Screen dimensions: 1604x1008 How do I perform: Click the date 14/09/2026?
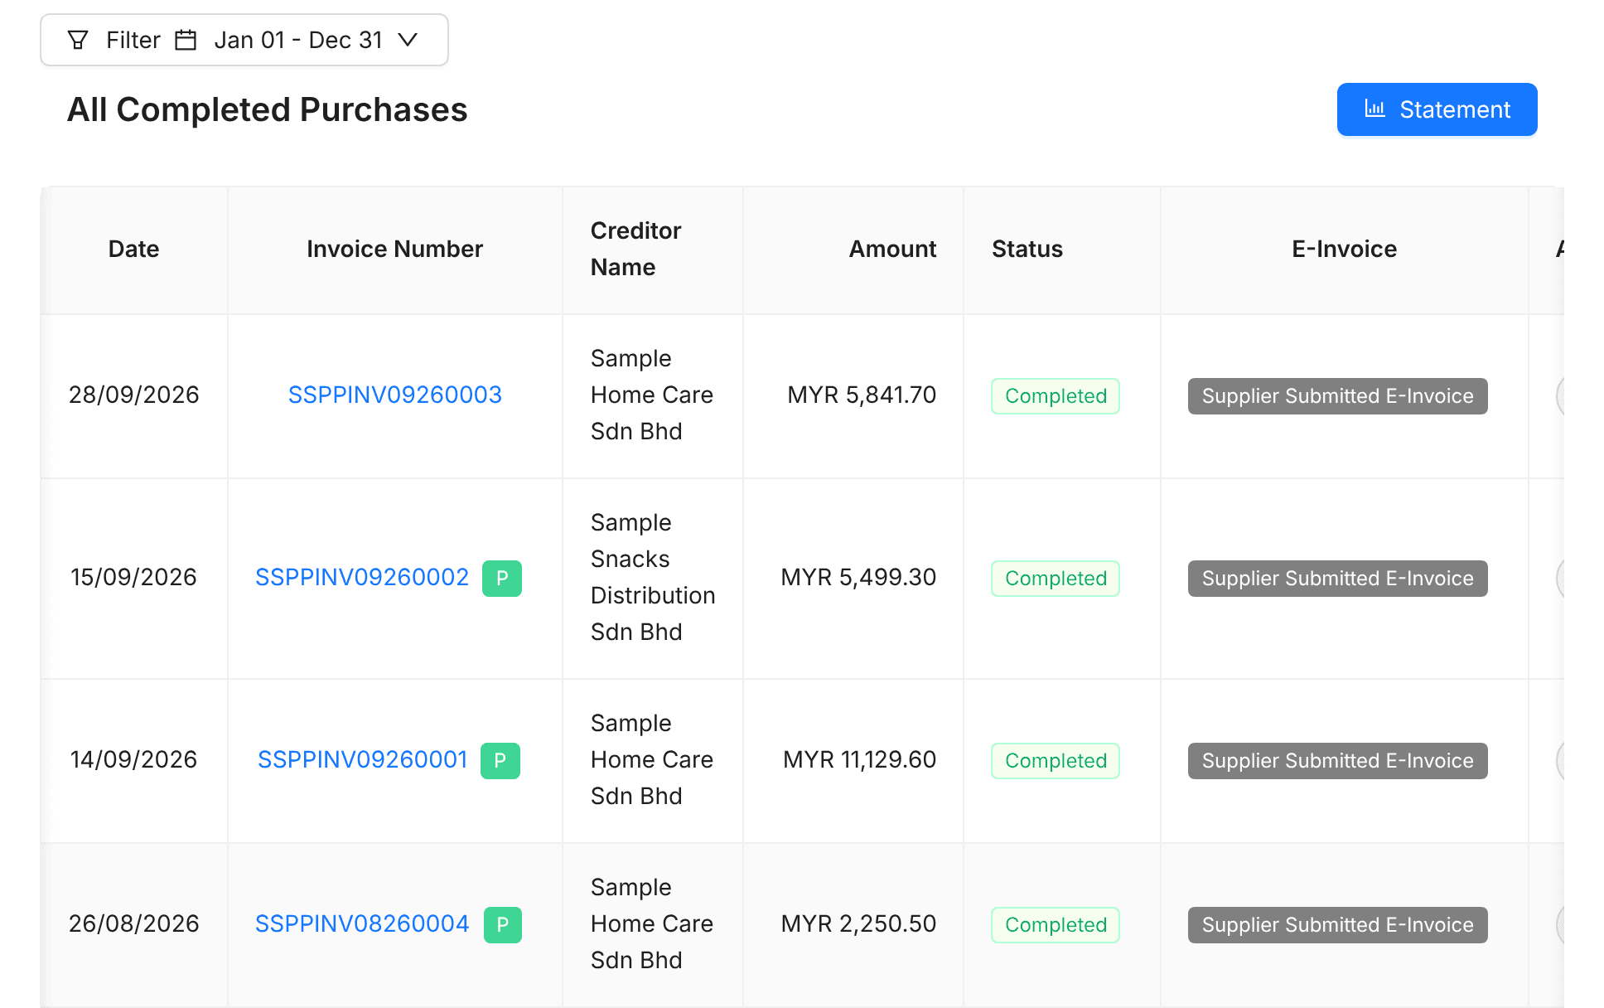133,759
